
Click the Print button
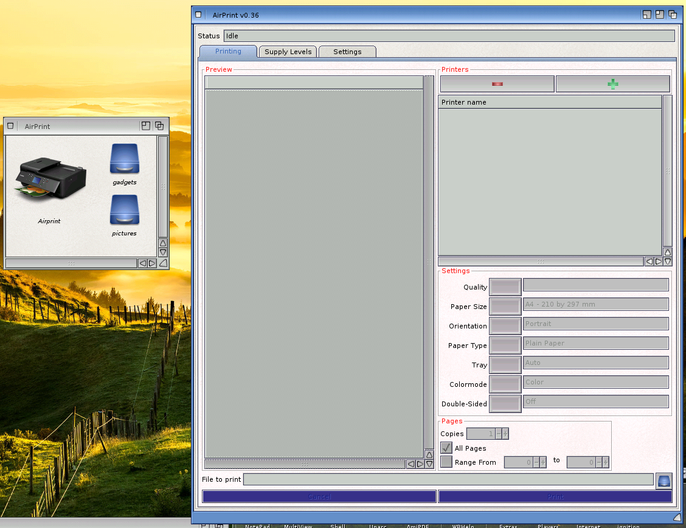click(x=555, y=496)
